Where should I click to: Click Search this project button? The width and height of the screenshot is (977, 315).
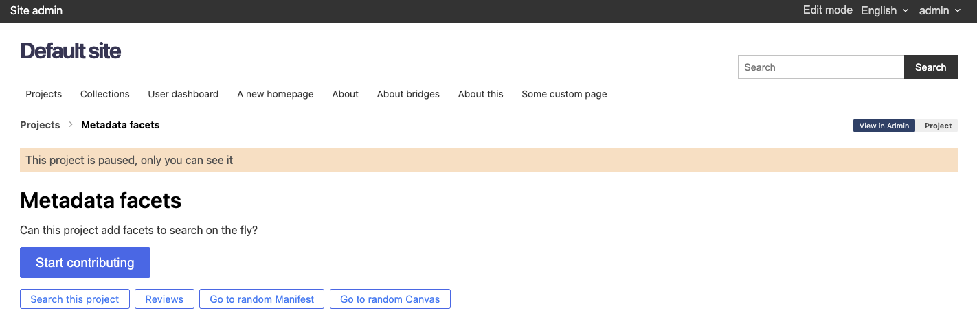(x=75, y=299)
